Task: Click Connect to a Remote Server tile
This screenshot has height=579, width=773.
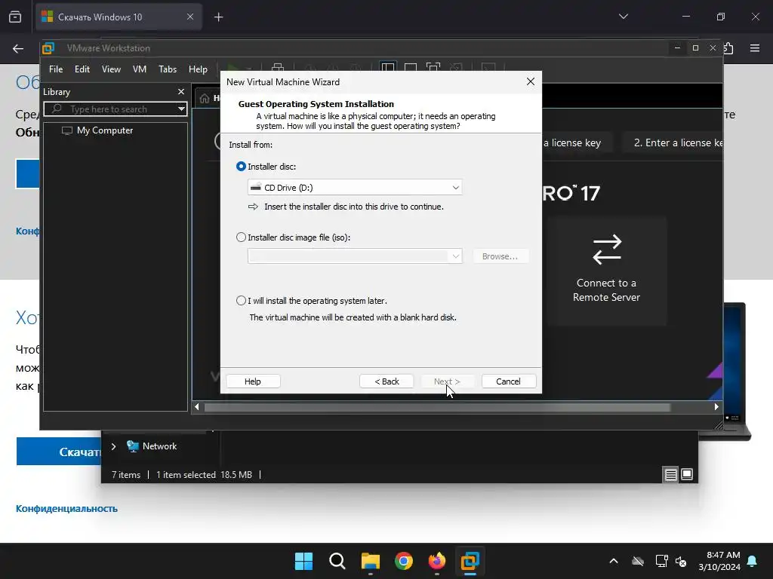Action: pyautogui.click(x=607, y=271)
